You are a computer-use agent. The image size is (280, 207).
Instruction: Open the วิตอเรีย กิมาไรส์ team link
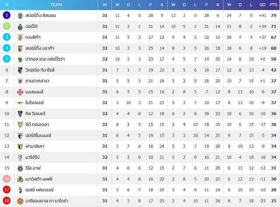(x=40, y=70)
